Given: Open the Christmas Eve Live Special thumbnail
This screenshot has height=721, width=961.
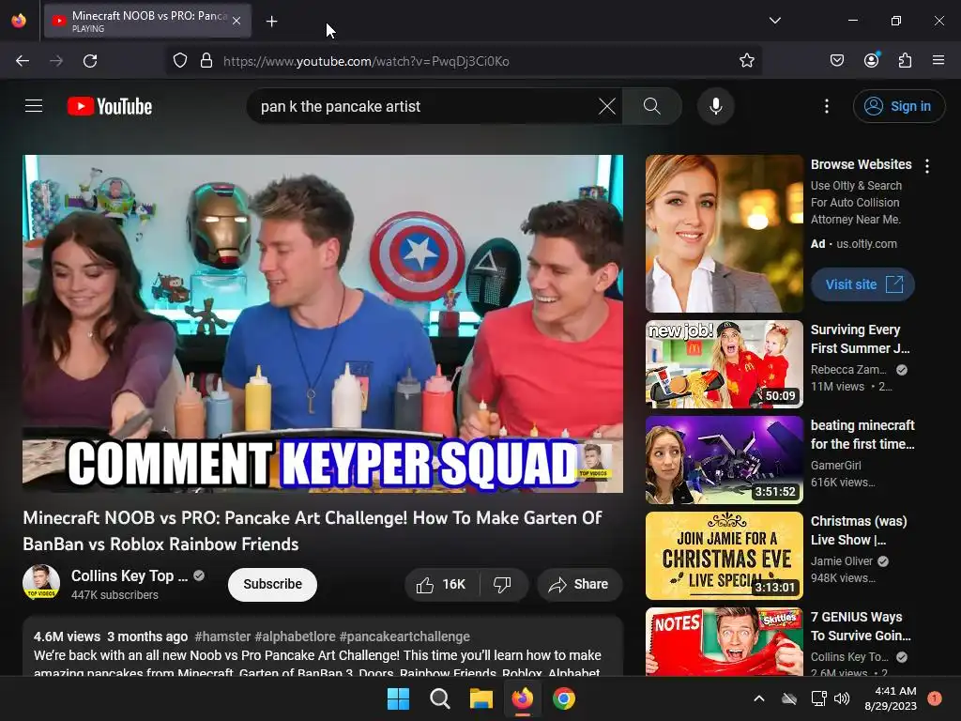Looking at the screenshot, I should (x=725, y=556).
